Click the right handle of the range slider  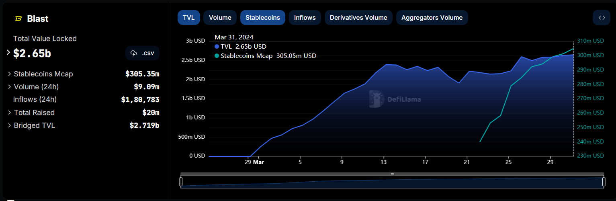coord(604,182)
